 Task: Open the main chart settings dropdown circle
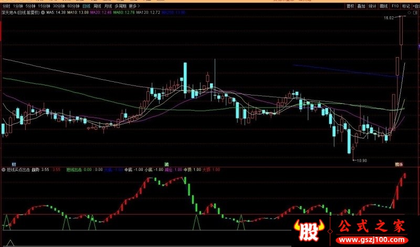(43, 13)
